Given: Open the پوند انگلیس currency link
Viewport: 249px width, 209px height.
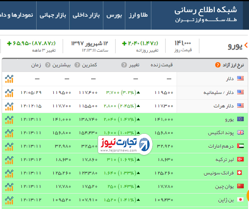Looking at the screenshot, I should pos(221,133).
